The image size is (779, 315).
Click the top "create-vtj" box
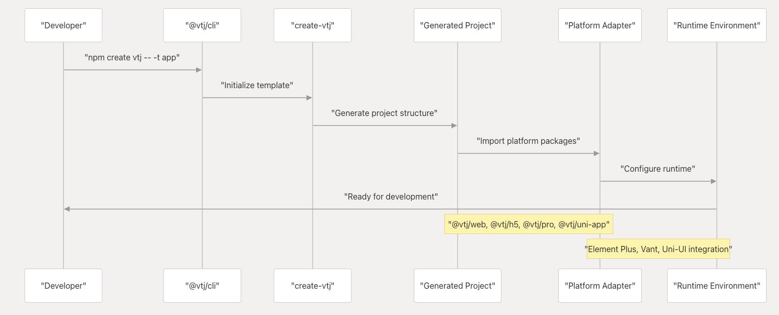point(313,25)
